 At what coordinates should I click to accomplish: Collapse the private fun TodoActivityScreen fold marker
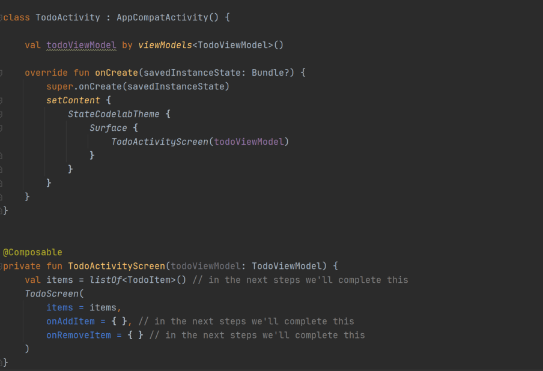(x=1, y=266)
